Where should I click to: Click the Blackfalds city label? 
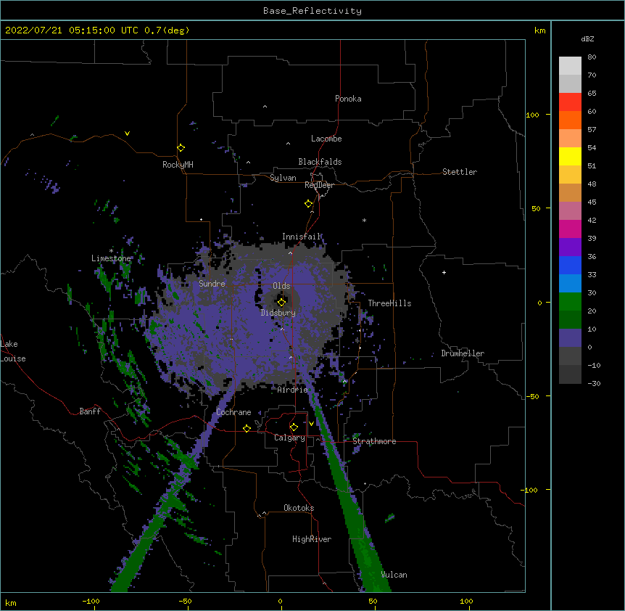320,162
